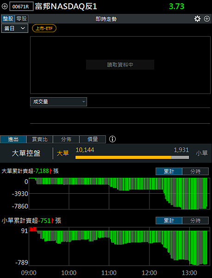
Task: Click the 即時走勢 title
Action: 106,19
